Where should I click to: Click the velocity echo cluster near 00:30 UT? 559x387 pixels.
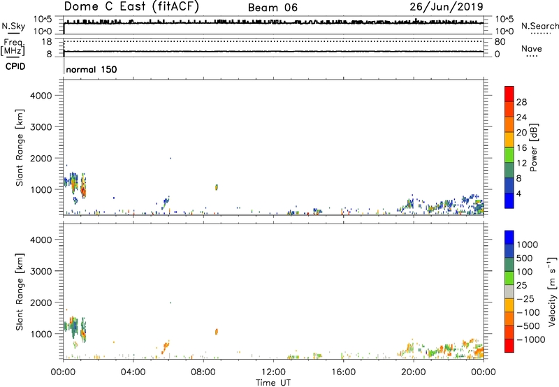pos(73,327)
